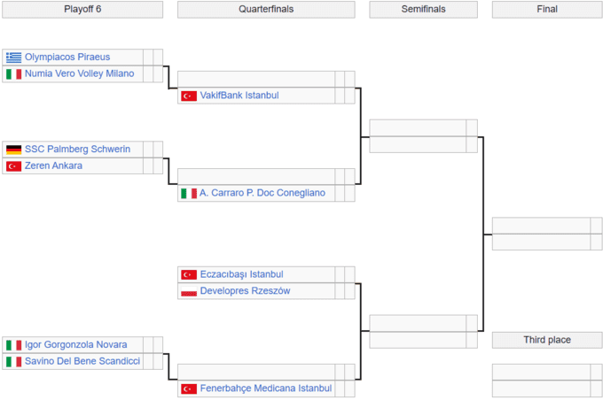The height and width of the screenshot is (400, 603).
Task: Click the Italian flag next to Igor Gorgonzola Novara
Action: pos(13,345)
